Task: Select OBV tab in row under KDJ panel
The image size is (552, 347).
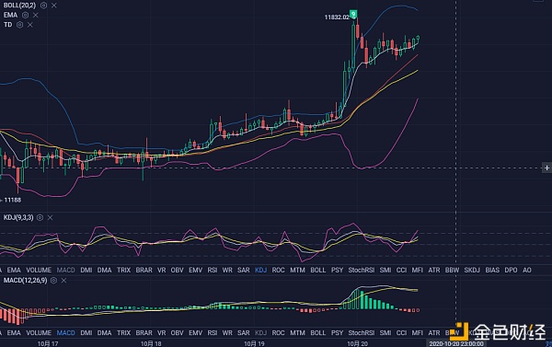Action: tap(177, 271)
